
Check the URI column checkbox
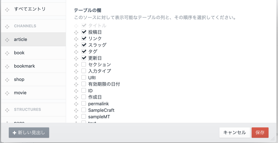84,77
